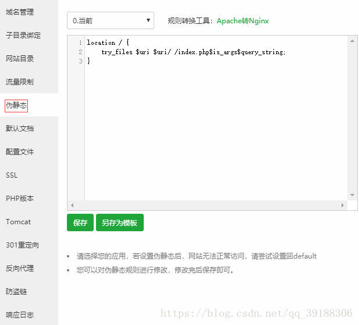Click line number 2 in editor gutter
The width and height of the screenshot is (359, 325).
(x=80, y=52)
